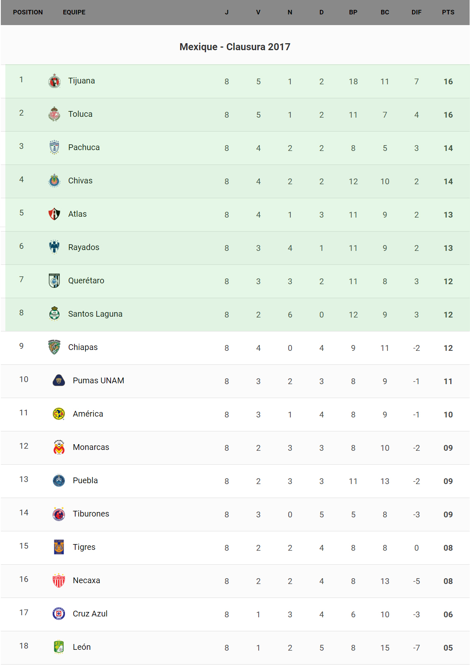Click the Tigres team badge
Image resolution: width=470 pixels, height=665 pixels.
coord(59,547)
